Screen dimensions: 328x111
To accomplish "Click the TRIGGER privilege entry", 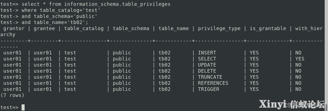I will (209, 89).
